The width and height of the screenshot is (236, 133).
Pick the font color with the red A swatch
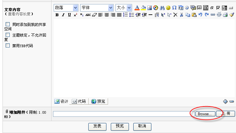pos(137,8)
